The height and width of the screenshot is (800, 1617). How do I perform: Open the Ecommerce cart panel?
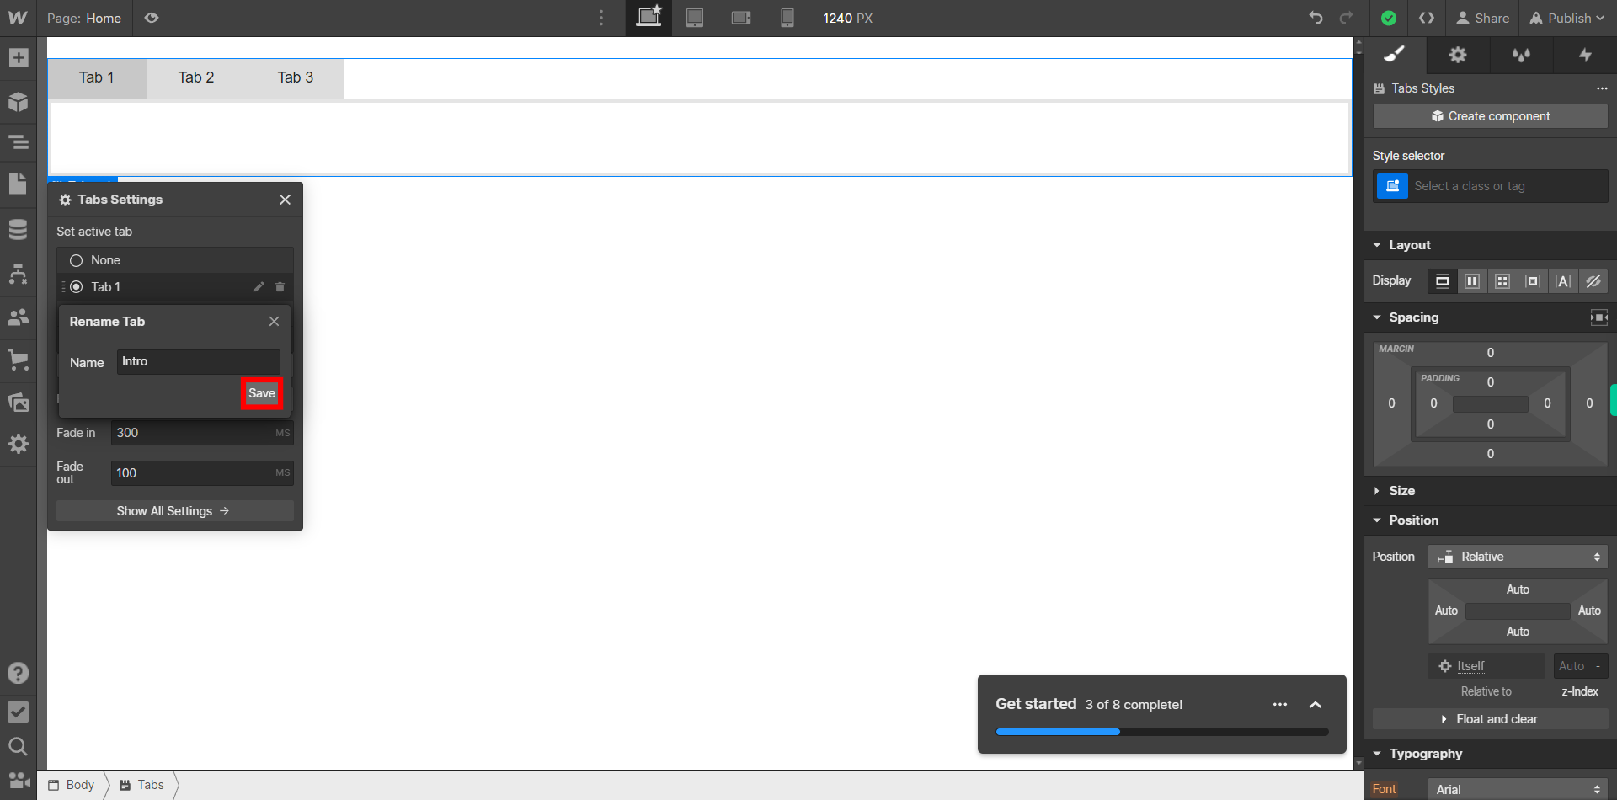[x=19, y=360]
